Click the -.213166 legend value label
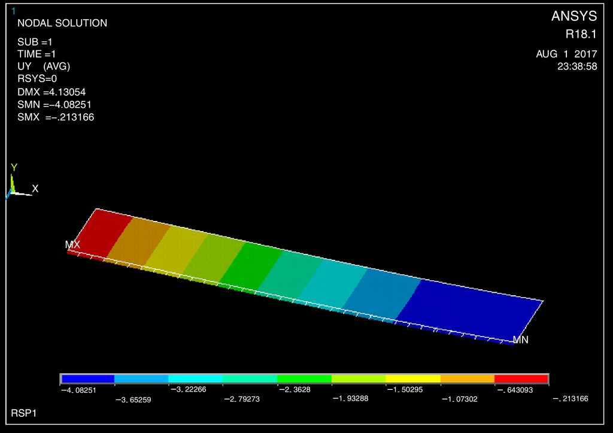The height and width of the screenshot is (433, 613). pos(570,399)
